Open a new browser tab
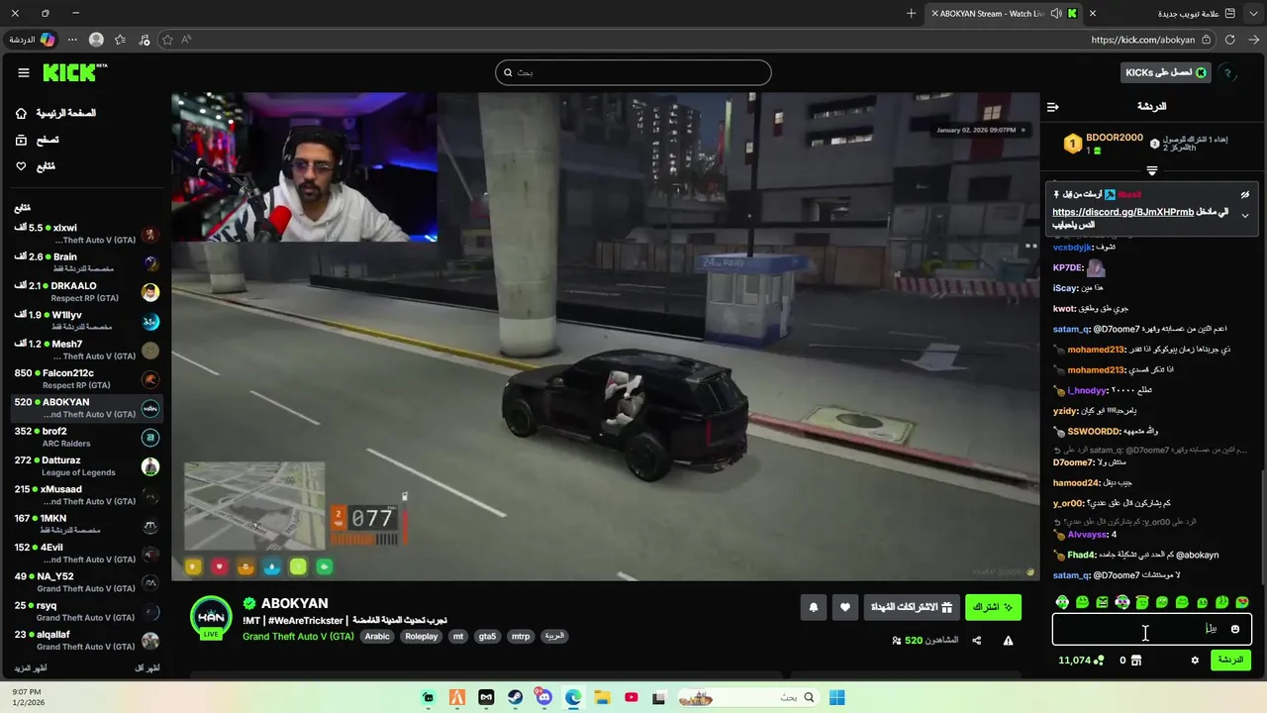1267x713 pixels. pos(912,14)
